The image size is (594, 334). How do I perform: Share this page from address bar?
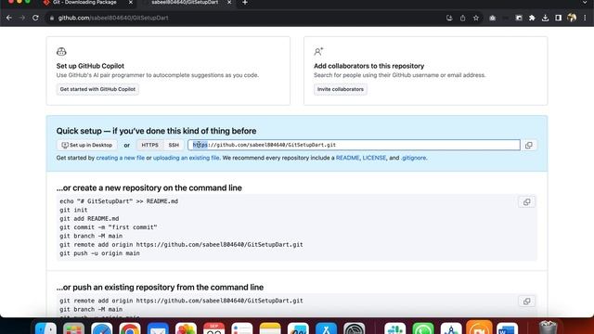point(462,18)
